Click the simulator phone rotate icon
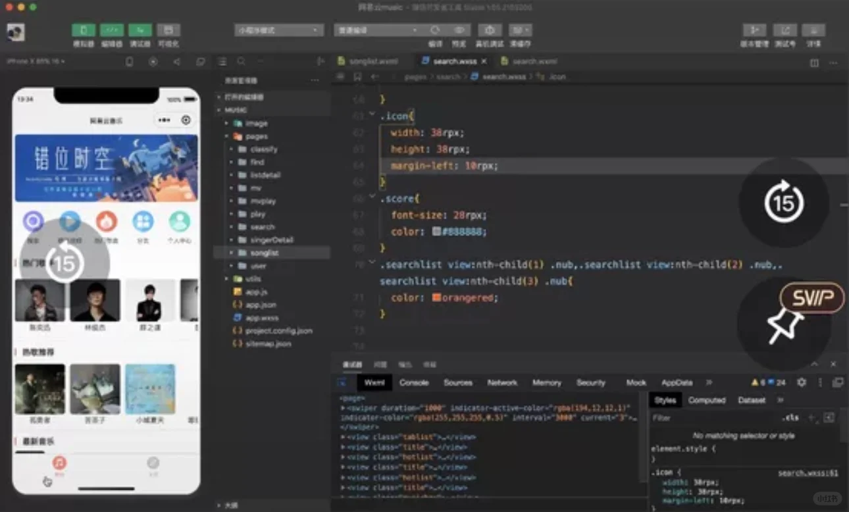The height and width of the screenshot is (512, 849). click(x=130, y=61)
